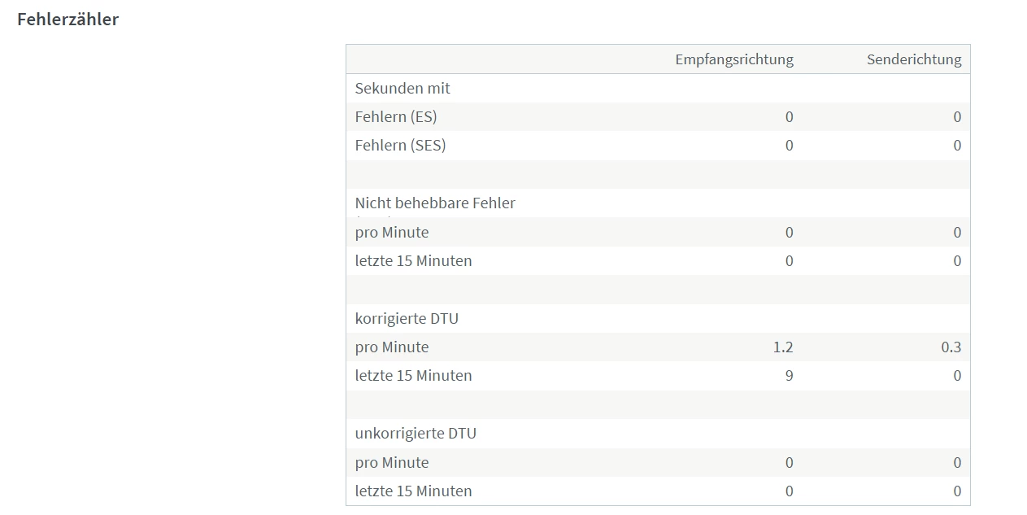Image resolution: width=1027 pixels, height=515 pixels.
Task: Select the 1.2 value under korrigierte DTU
Action: pyautogui.click(x=783, y=347)
